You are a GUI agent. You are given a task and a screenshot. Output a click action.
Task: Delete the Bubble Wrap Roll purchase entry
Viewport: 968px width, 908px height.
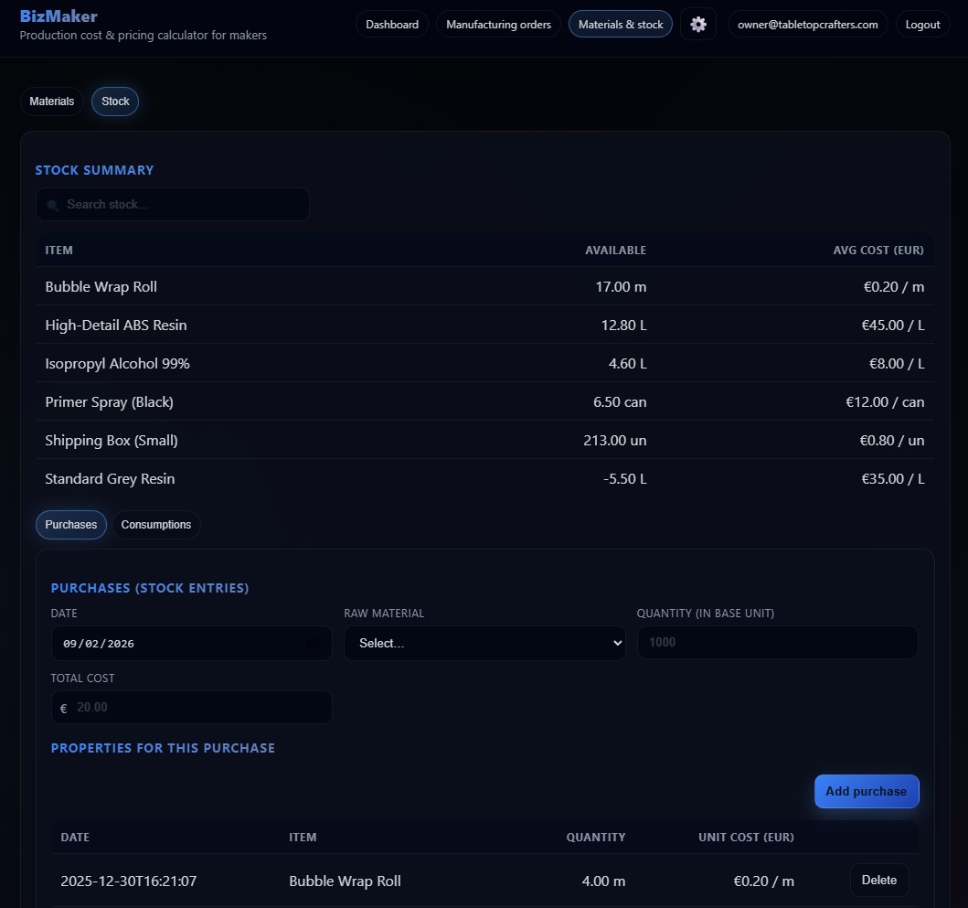coord(878,880)
